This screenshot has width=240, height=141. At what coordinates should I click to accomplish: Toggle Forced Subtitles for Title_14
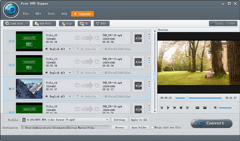(106, 96)
